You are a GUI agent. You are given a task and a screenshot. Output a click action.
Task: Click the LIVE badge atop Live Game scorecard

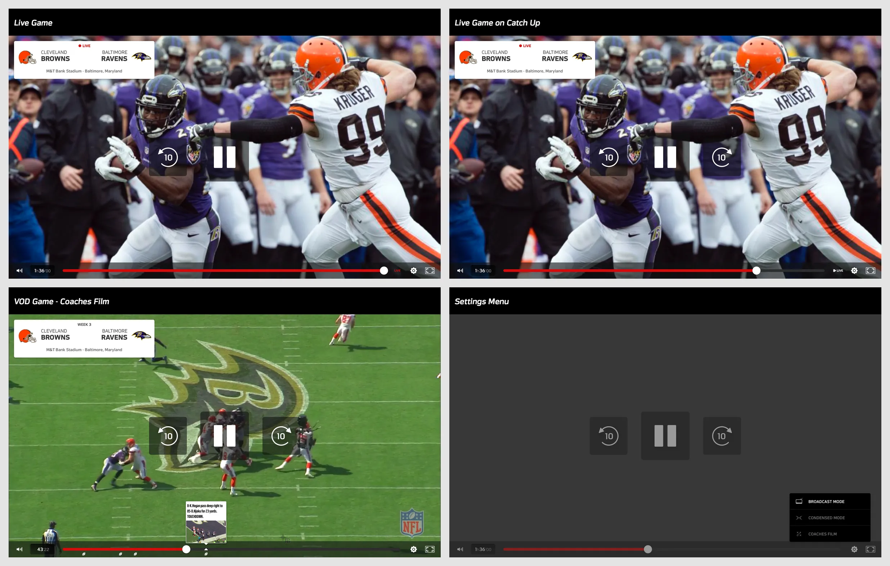pos(84,46)
